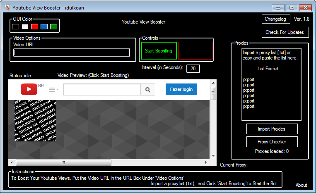The height and width of the screenshot is (193, 316).
Task: Click the IDULKOAN channel thumbnail
Action: pos(35,121)
